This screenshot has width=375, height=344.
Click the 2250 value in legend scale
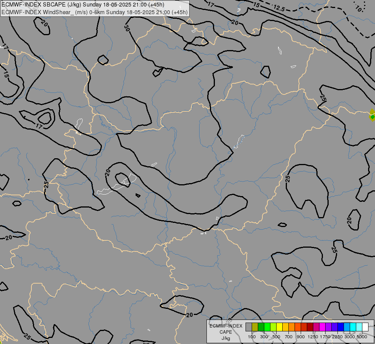click(337, 337)
